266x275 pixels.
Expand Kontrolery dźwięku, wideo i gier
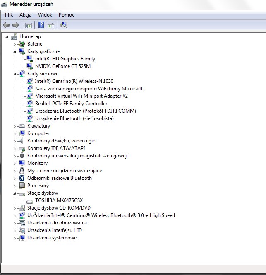tap(14, 141)
